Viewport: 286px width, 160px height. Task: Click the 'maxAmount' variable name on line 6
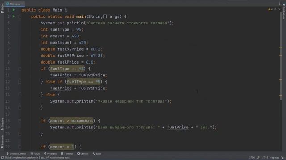(x=61, y=43)
